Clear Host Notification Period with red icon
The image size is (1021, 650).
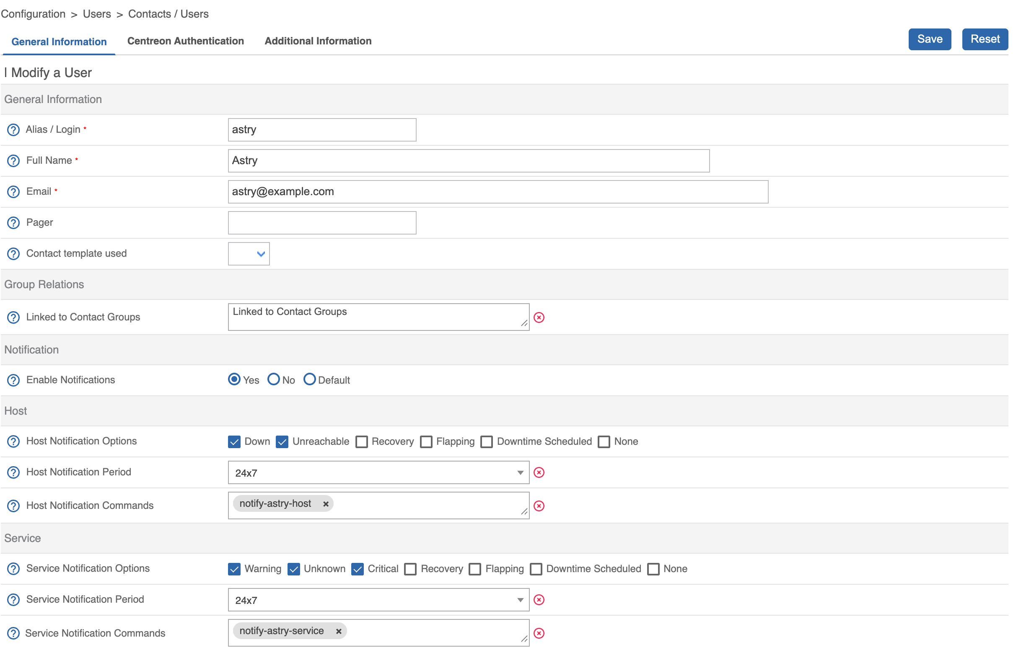(539, 472)
